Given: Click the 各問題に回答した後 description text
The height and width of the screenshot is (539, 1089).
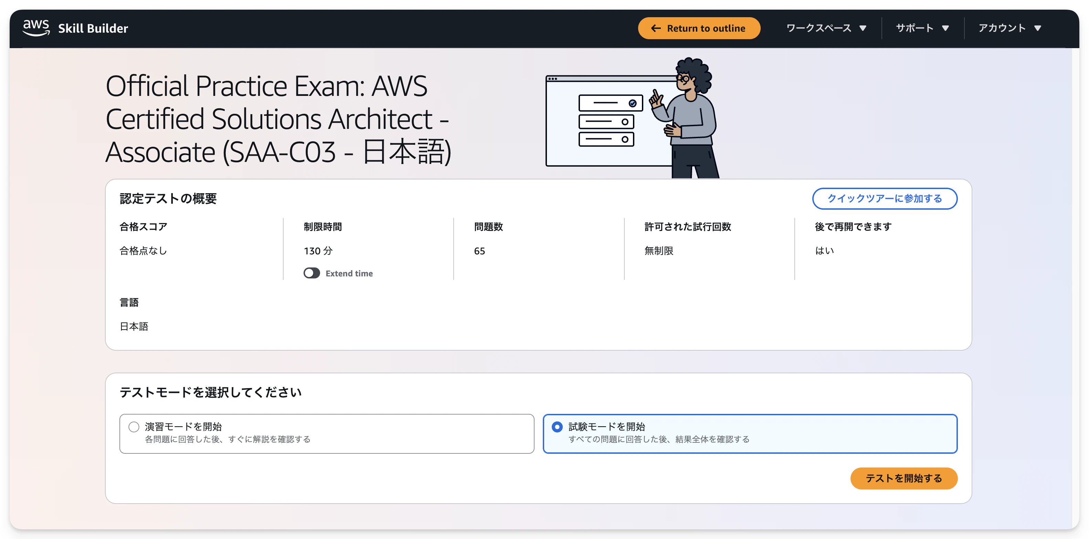Looking at the screenshot, I should (228, 439).
